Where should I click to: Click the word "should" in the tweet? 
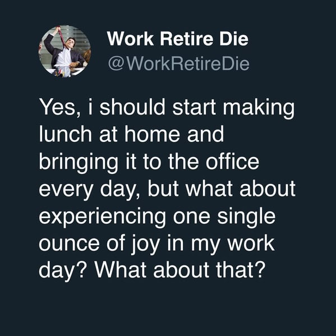pyautogui.click(x=132, y=107)
